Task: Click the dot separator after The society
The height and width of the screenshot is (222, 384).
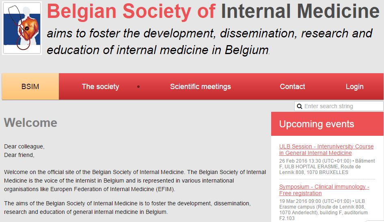Action: pyautogui.click(x=138, y=87)
